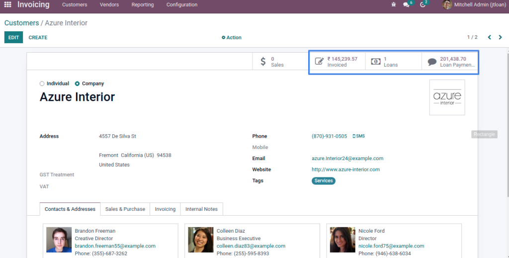The height and width of the screenshot is (258, 509).
Task: Expand the Action dropdown
Action: (x=232, y=38)
